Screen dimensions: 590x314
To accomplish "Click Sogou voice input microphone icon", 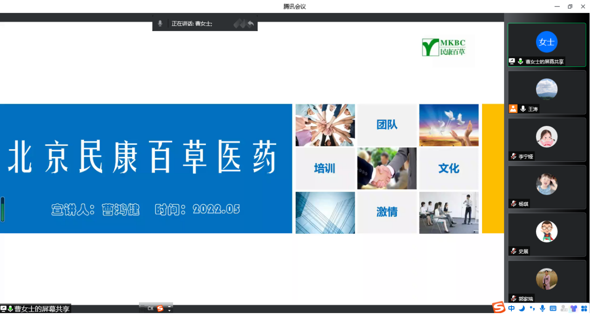I will point(542,308).
